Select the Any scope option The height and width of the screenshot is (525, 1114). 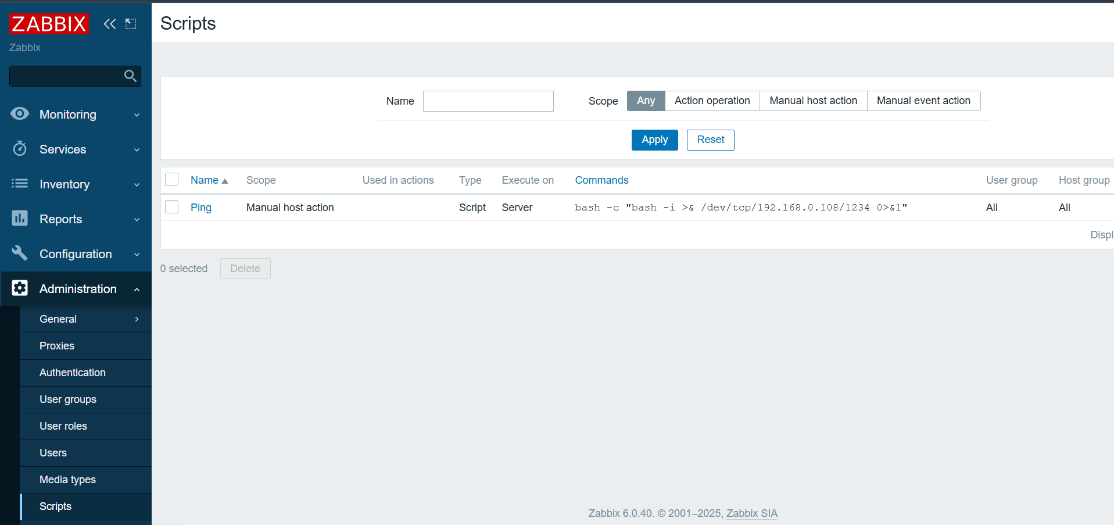646,101
